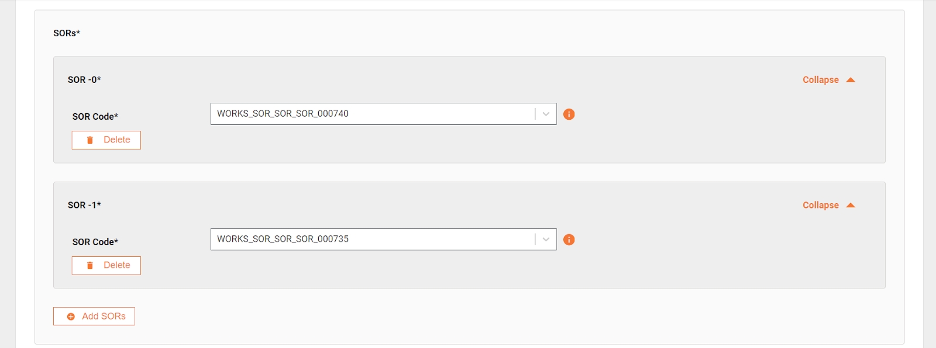This screenshot has height=348, width=936.
Task: Click the plus icon on Add SORs
Action: pyautogui.click(x=71, y=316)
